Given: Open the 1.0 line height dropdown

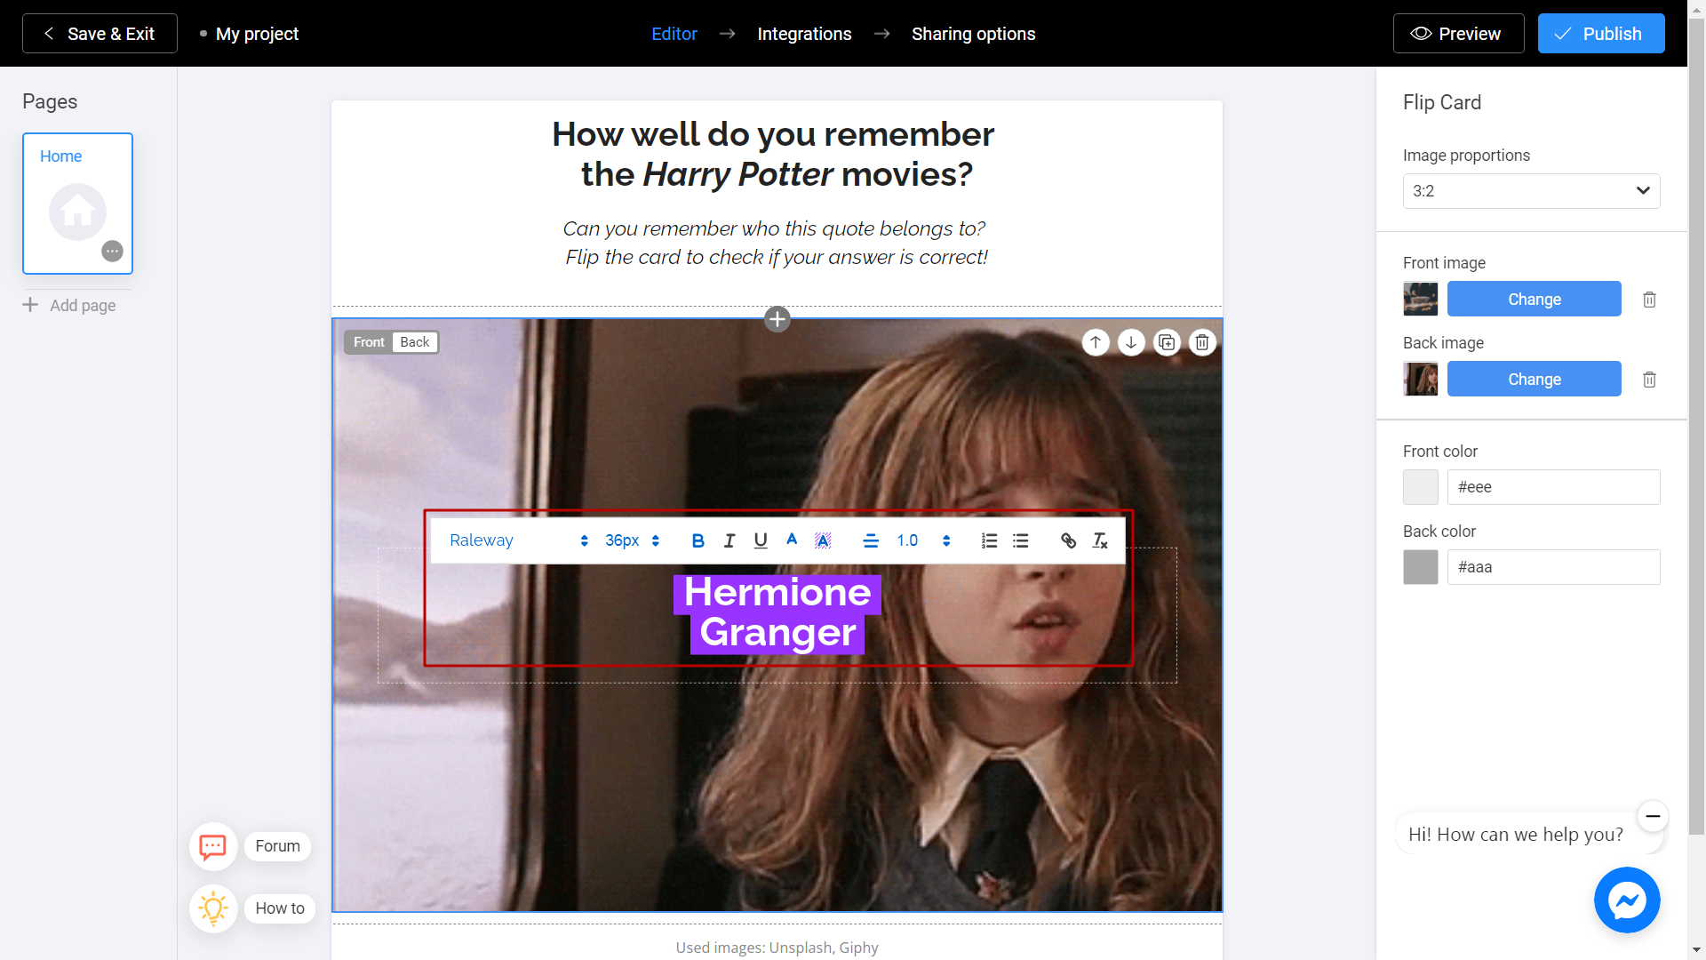Looking at the screenshot, I should (x=923, y=540).
